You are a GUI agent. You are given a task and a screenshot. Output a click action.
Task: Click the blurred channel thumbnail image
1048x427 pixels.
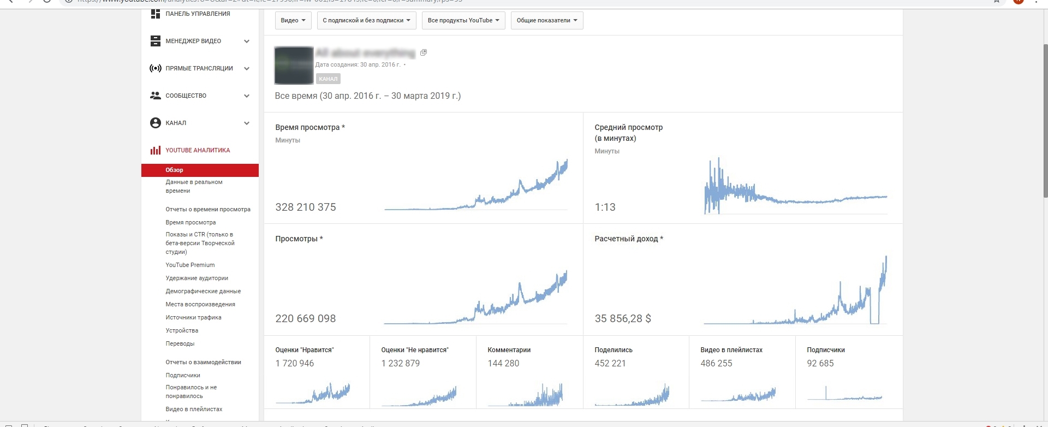[x=294, y=66]
